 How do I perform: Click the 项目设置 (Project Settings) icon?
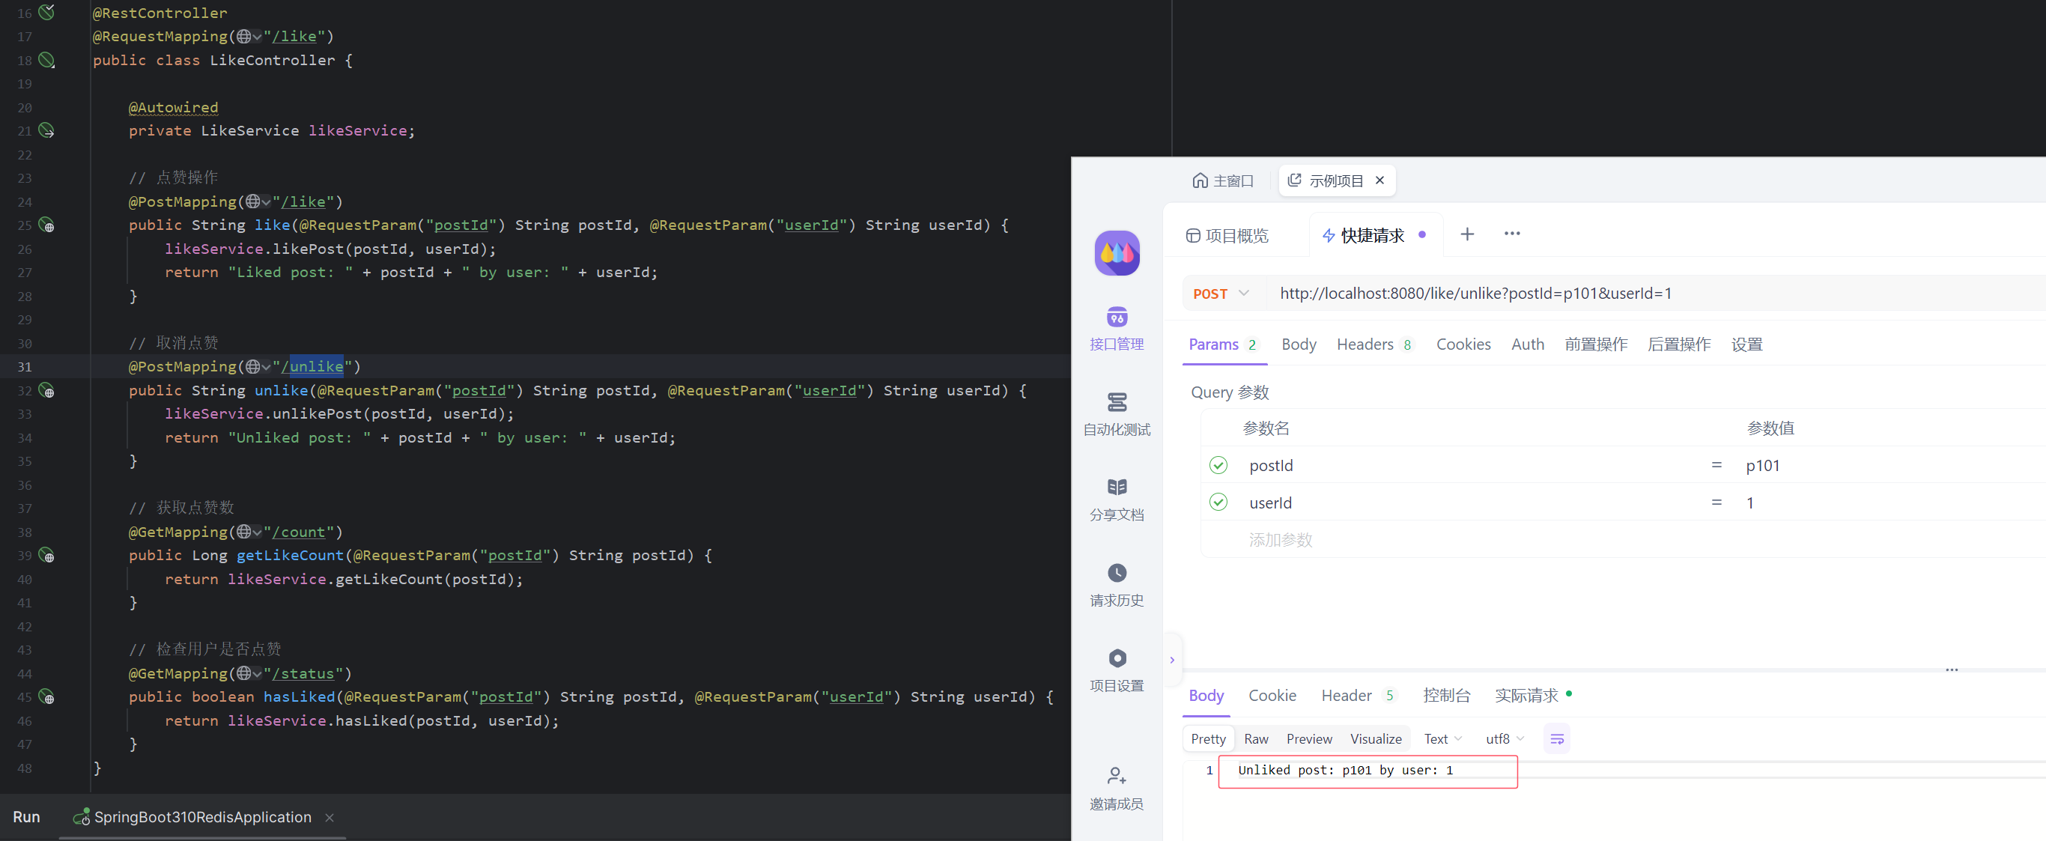pos(1116,658)
